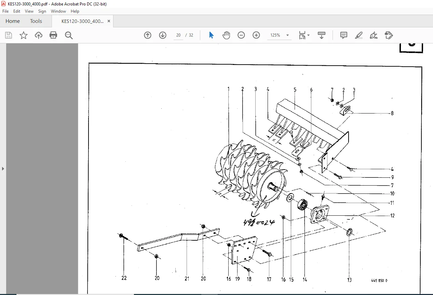Open the Window menu
Viewport: 433px width, 295px height.
[58, 11]
